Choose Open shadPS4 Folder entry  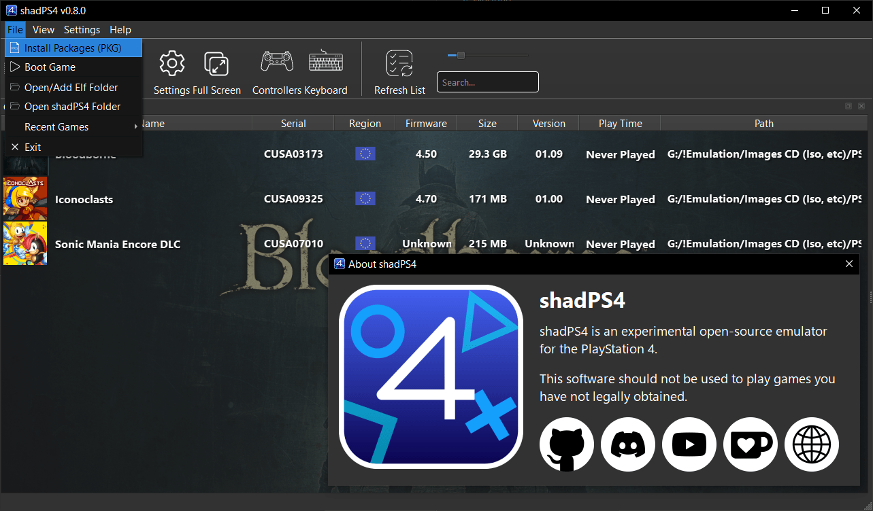73,106
